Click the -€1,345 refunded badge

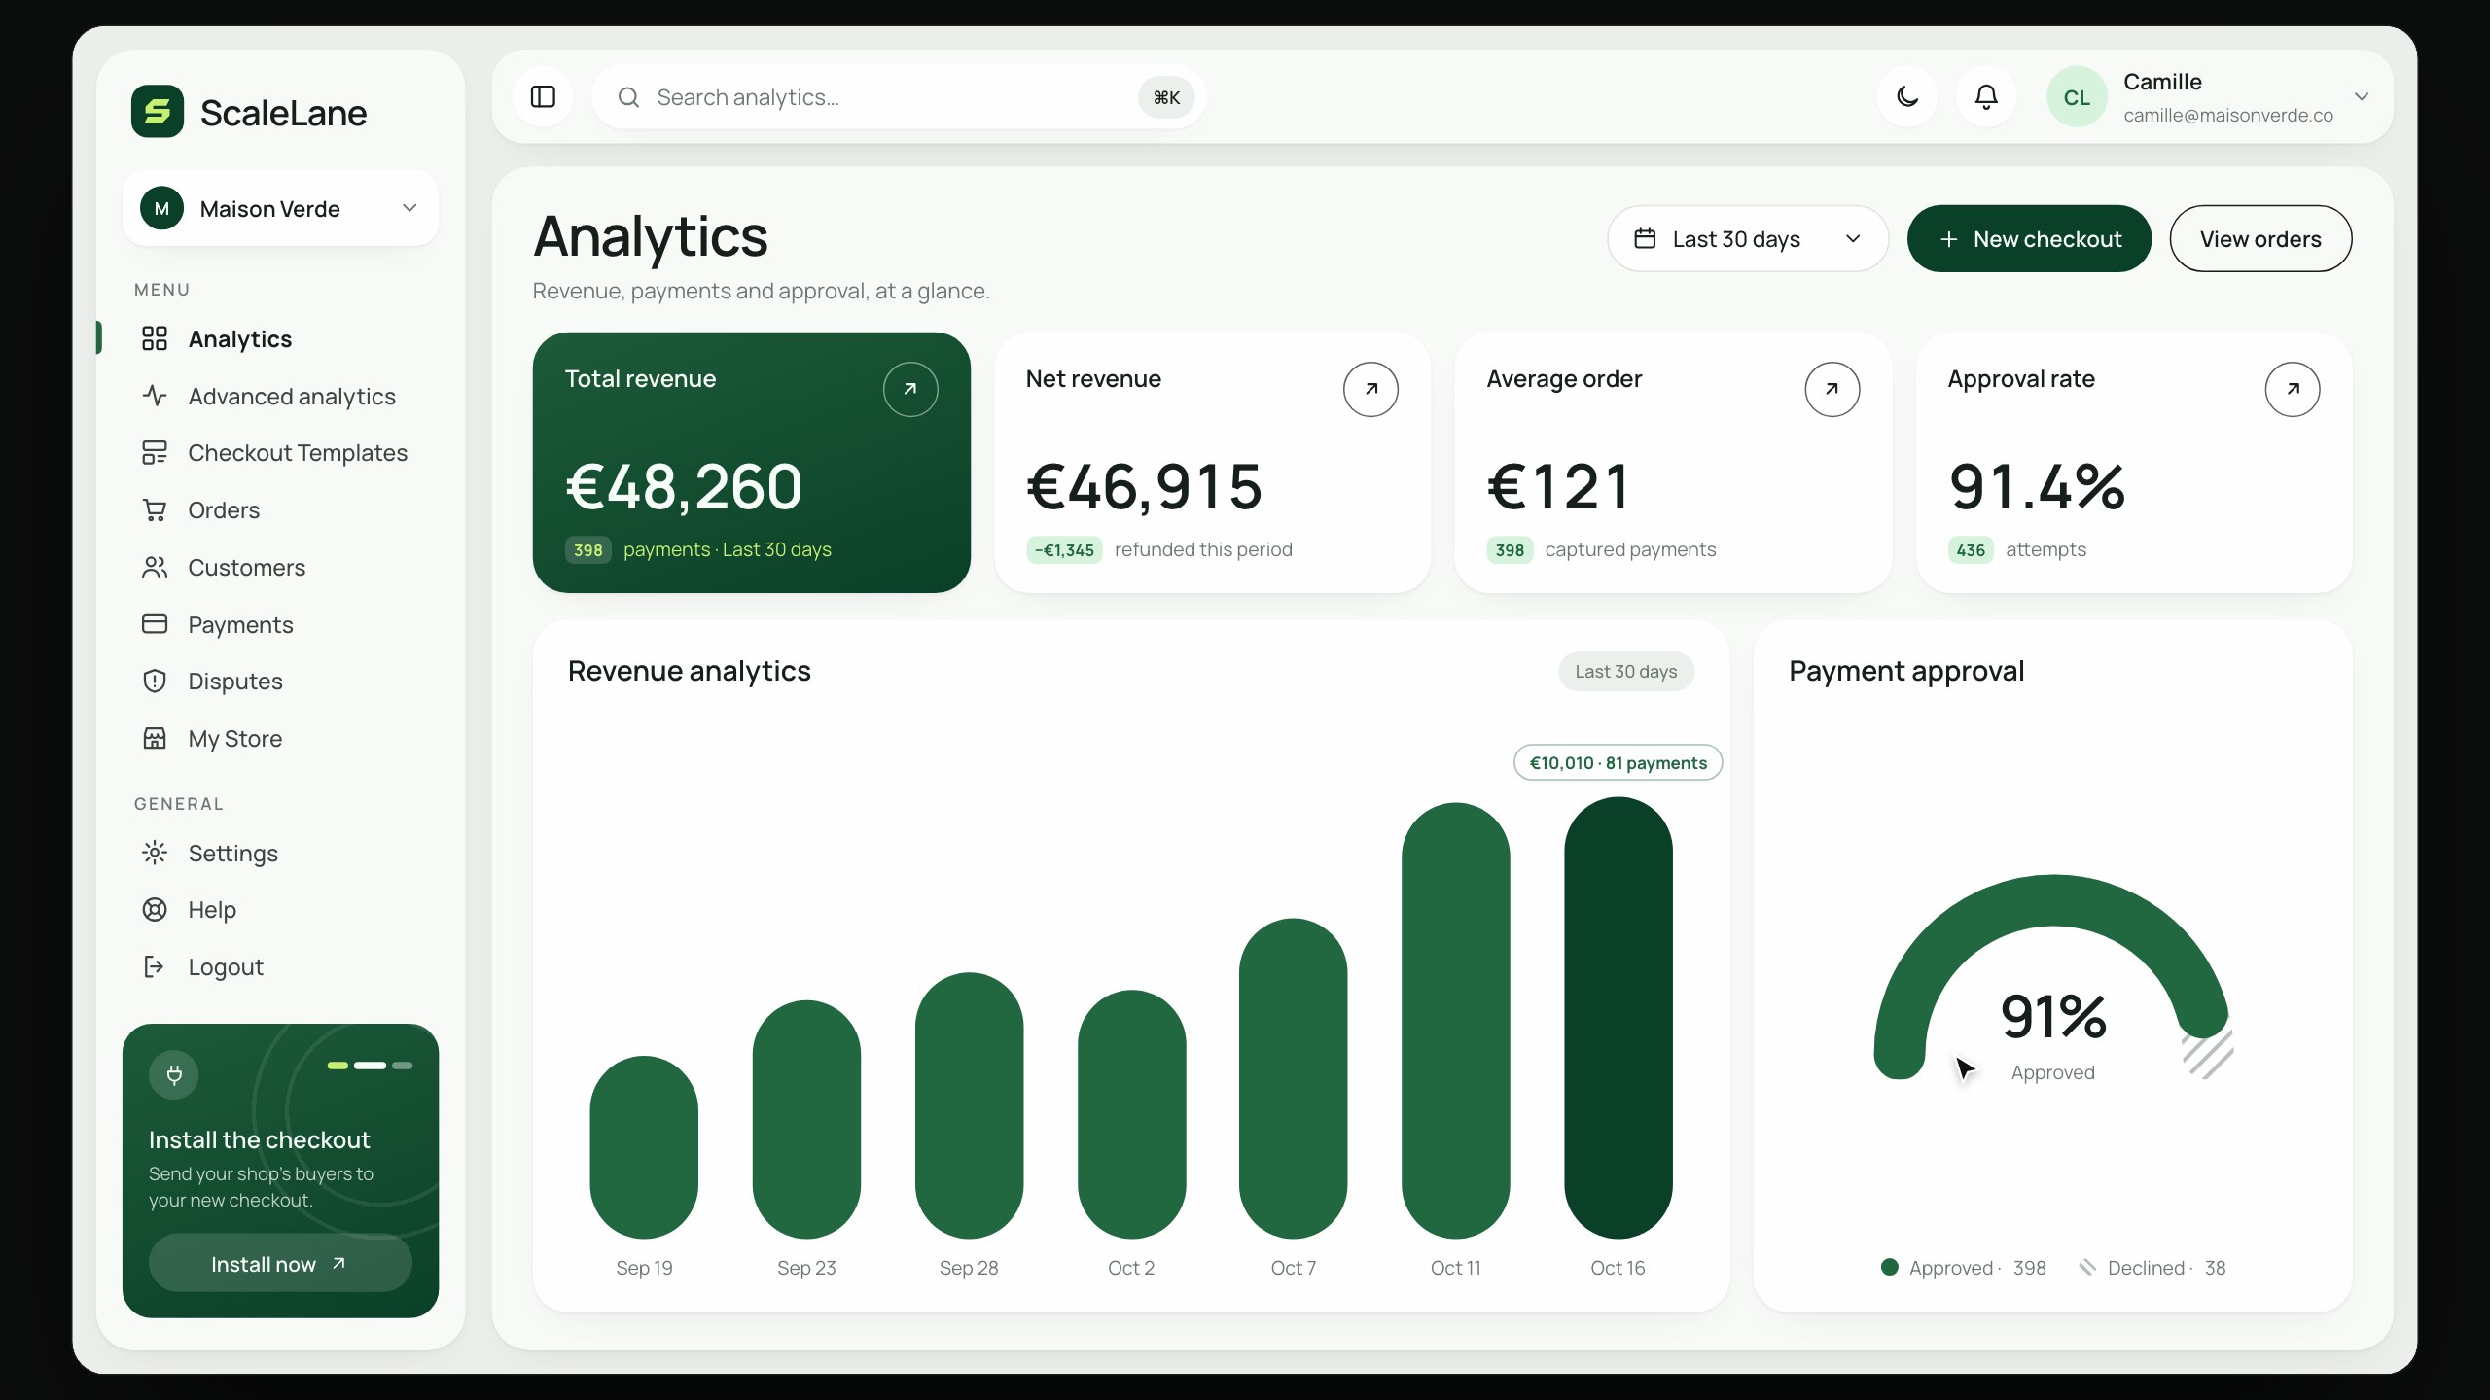coord(1064,550)
